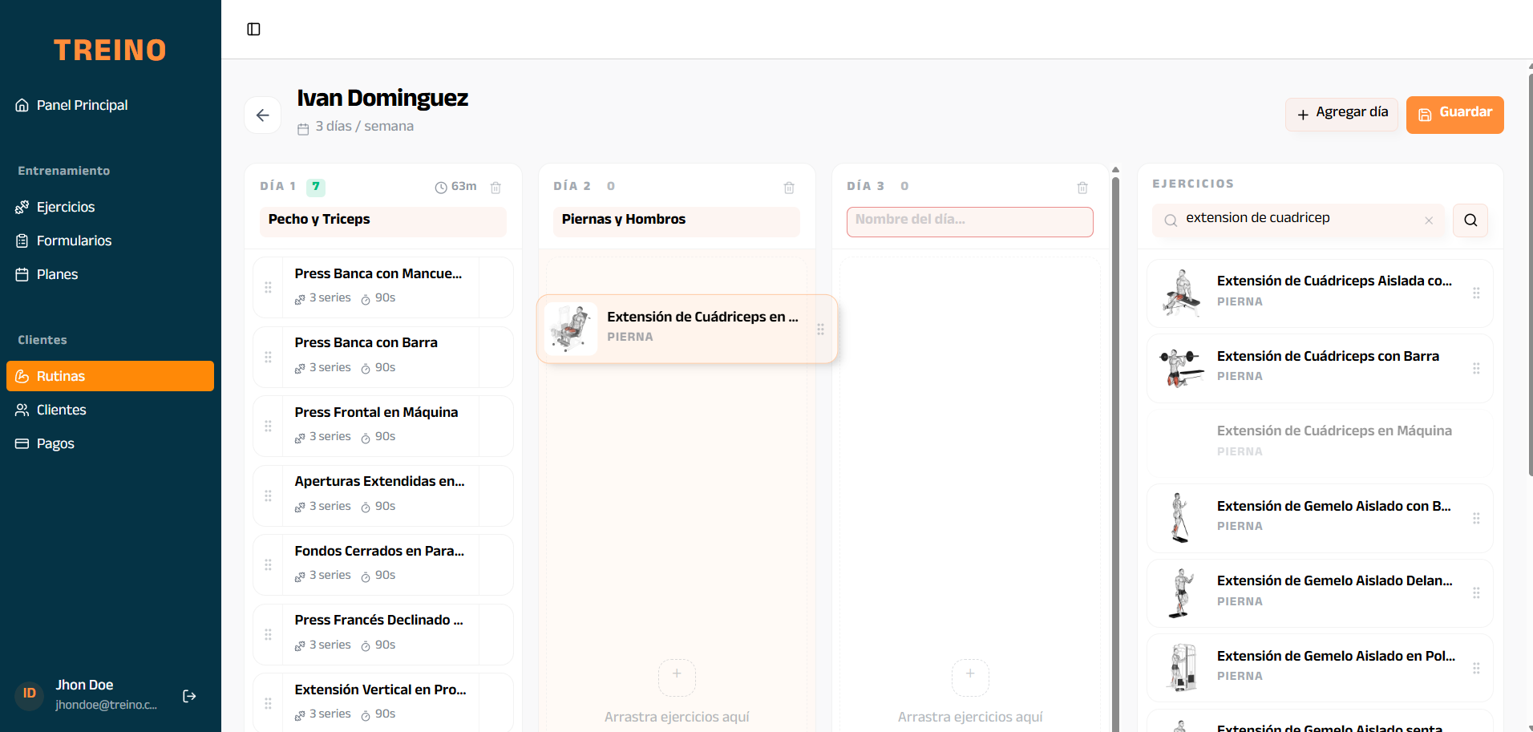The height and width of the screenshot is (732, 1533).
Task: Open Clientes page in sidebar
Action: click(110, 410)
